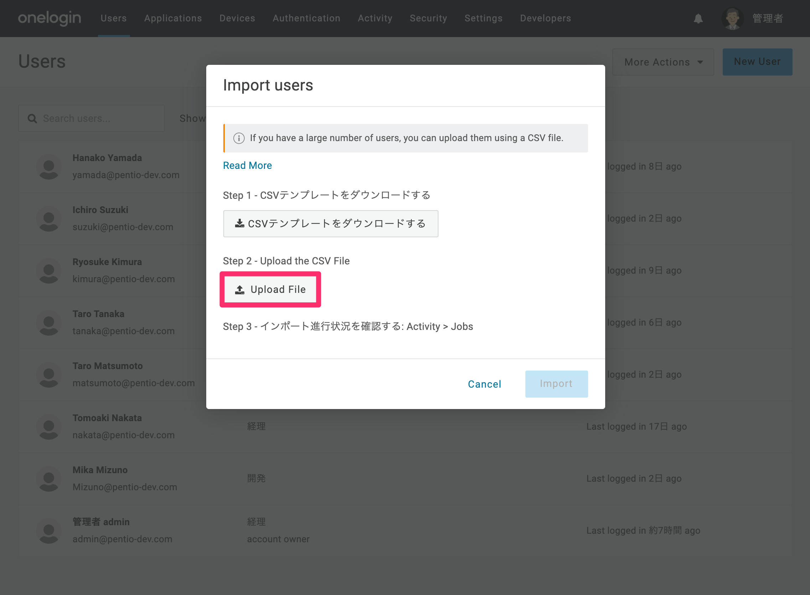This screenshot has width=810, height=595.
Task: Click Tomoaki Nakata's avatar icon
Action: point(48,427)
